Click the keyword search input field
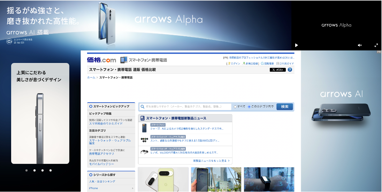 click(x=188, y=107)
